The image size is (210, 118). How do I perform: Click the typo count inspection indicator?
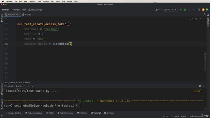click(197, 19)
